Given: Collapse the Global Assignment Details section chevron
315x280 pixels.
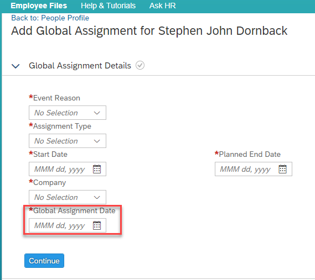Looking at the screenshot, I should (x=16, y=66).
